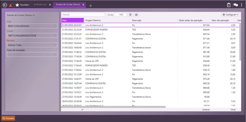Select row dated 27/05/2022 15:12:09
Image resolution: width=246 pixels, height=122 pixels.
pos(150,75)
